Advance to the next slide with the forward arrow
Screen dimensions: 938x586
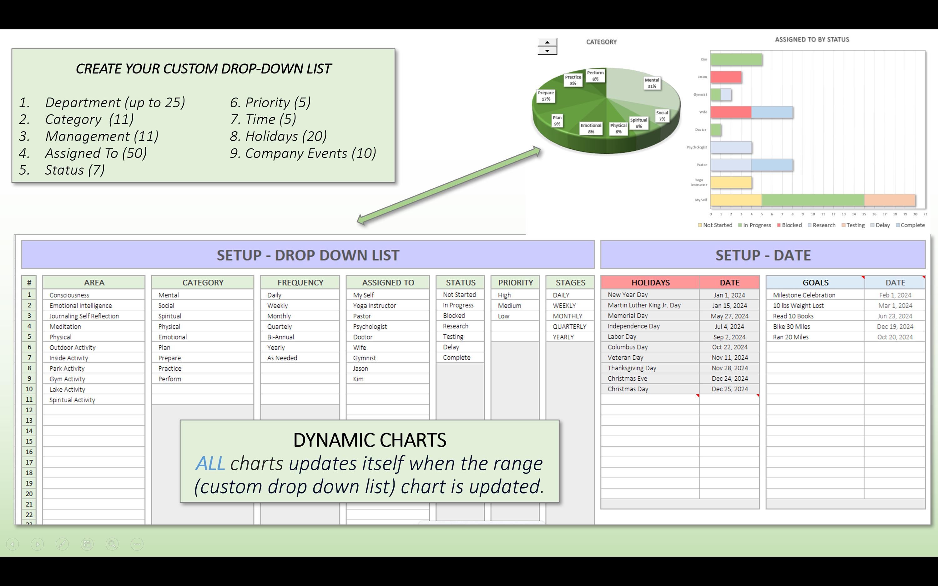[x=37, y=544]
